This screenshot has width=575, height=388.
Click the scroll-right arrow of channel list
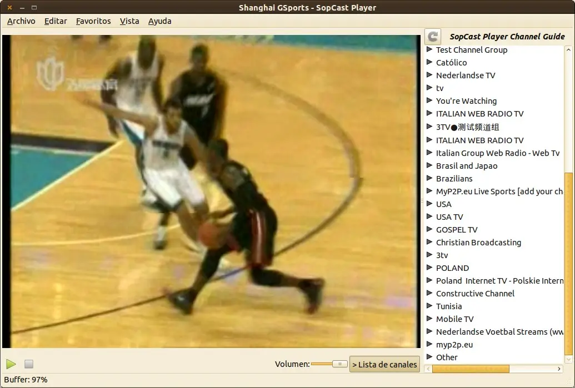pos(559,369)
